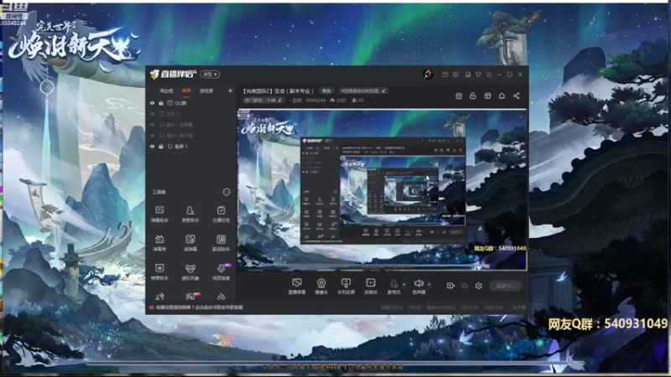Image resolution: width=671 pixels, height=377 pixels.
Task: Click room number 10345244
Action: click(x=315, y=101)
